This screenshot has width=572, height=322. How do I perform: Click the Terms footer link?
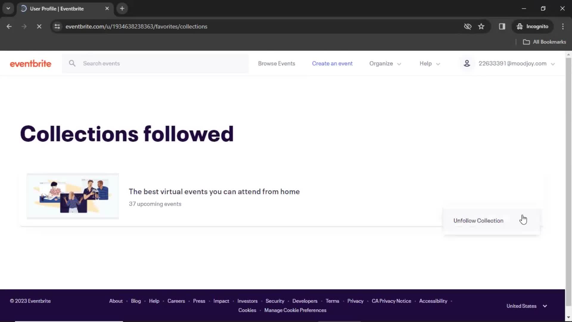point(332,301)
